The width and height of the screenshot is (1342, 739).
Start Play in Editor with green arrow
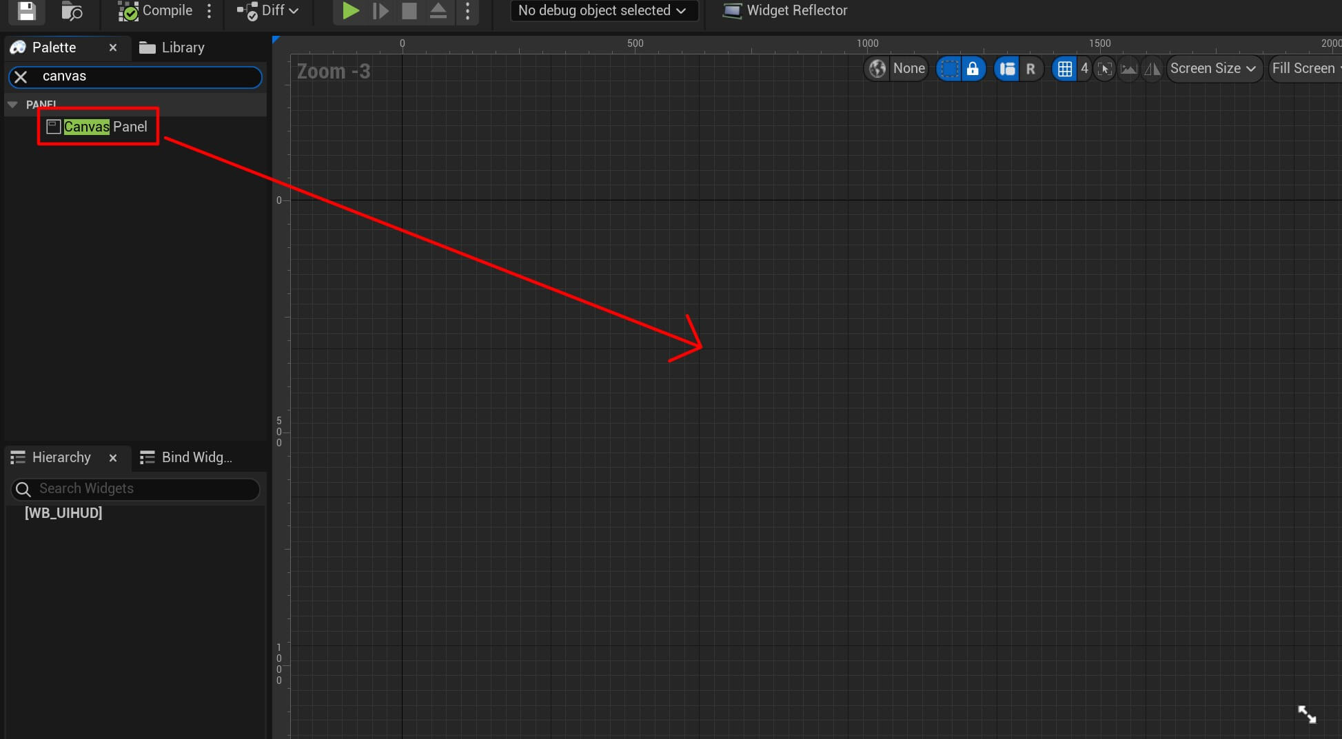350,11
